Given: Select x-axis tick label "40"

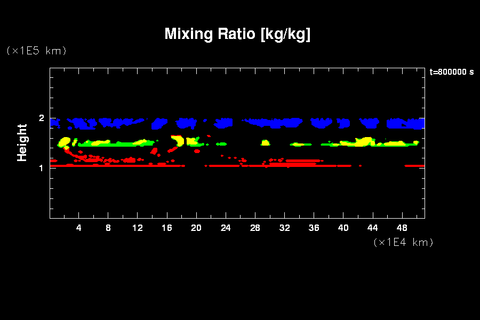Looking at the screenshot, I should (343, 228).
